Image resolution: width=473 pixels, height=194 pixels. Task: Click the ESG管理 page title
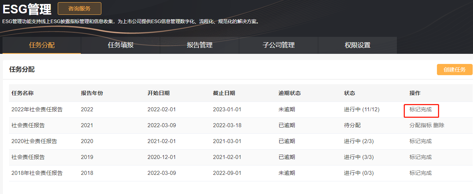[x=27, y=9]
